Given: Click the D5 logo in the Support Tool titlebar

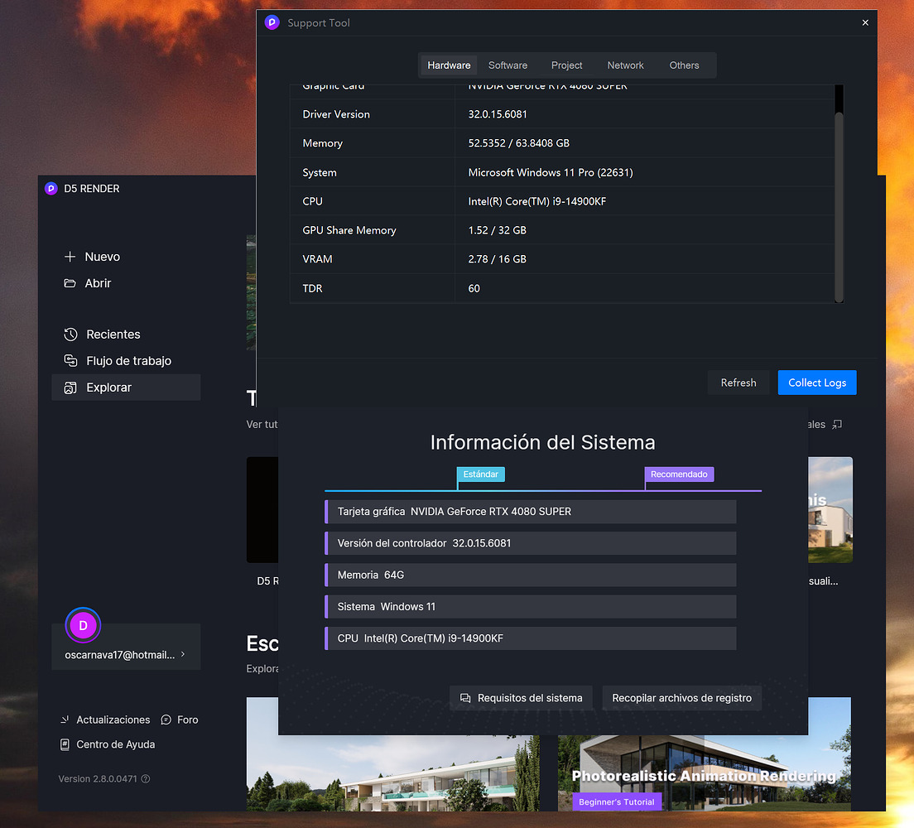Looking at the screenshot, I should [x=272, y=22].
